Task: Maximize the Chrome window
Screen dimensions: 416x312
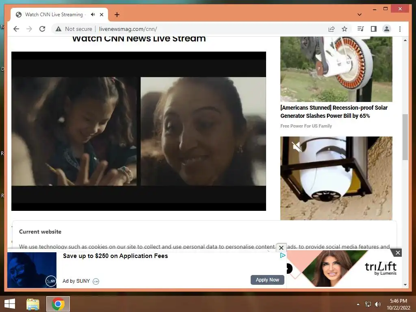Action: [x=386, y=9]
